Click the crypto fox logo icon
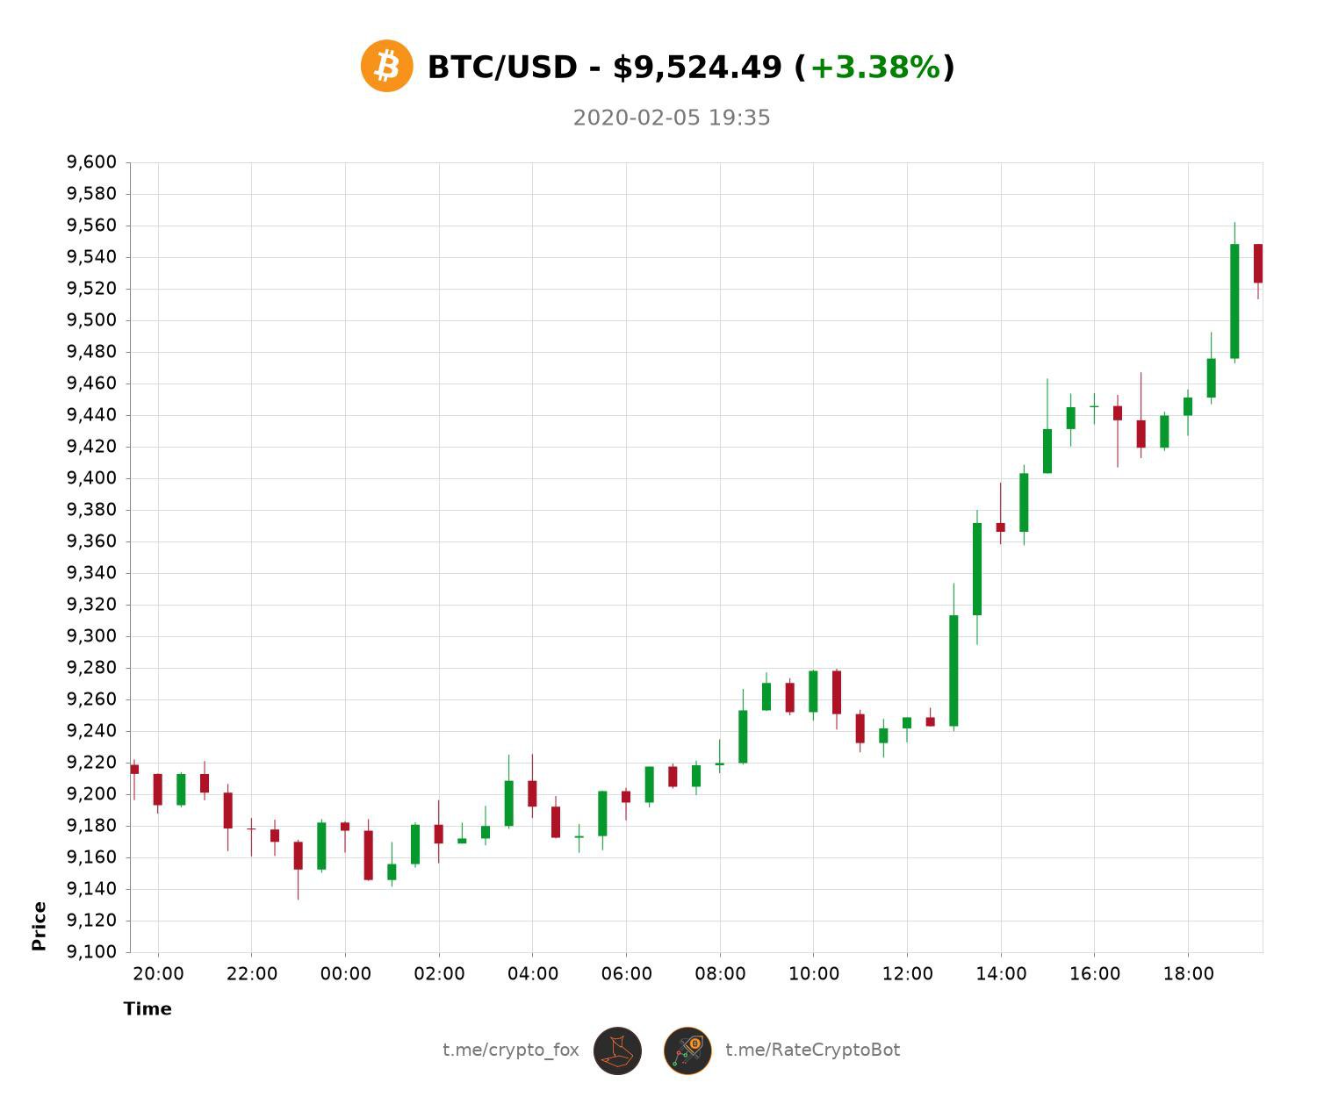1317x1097 pixels. point(617,1050)
